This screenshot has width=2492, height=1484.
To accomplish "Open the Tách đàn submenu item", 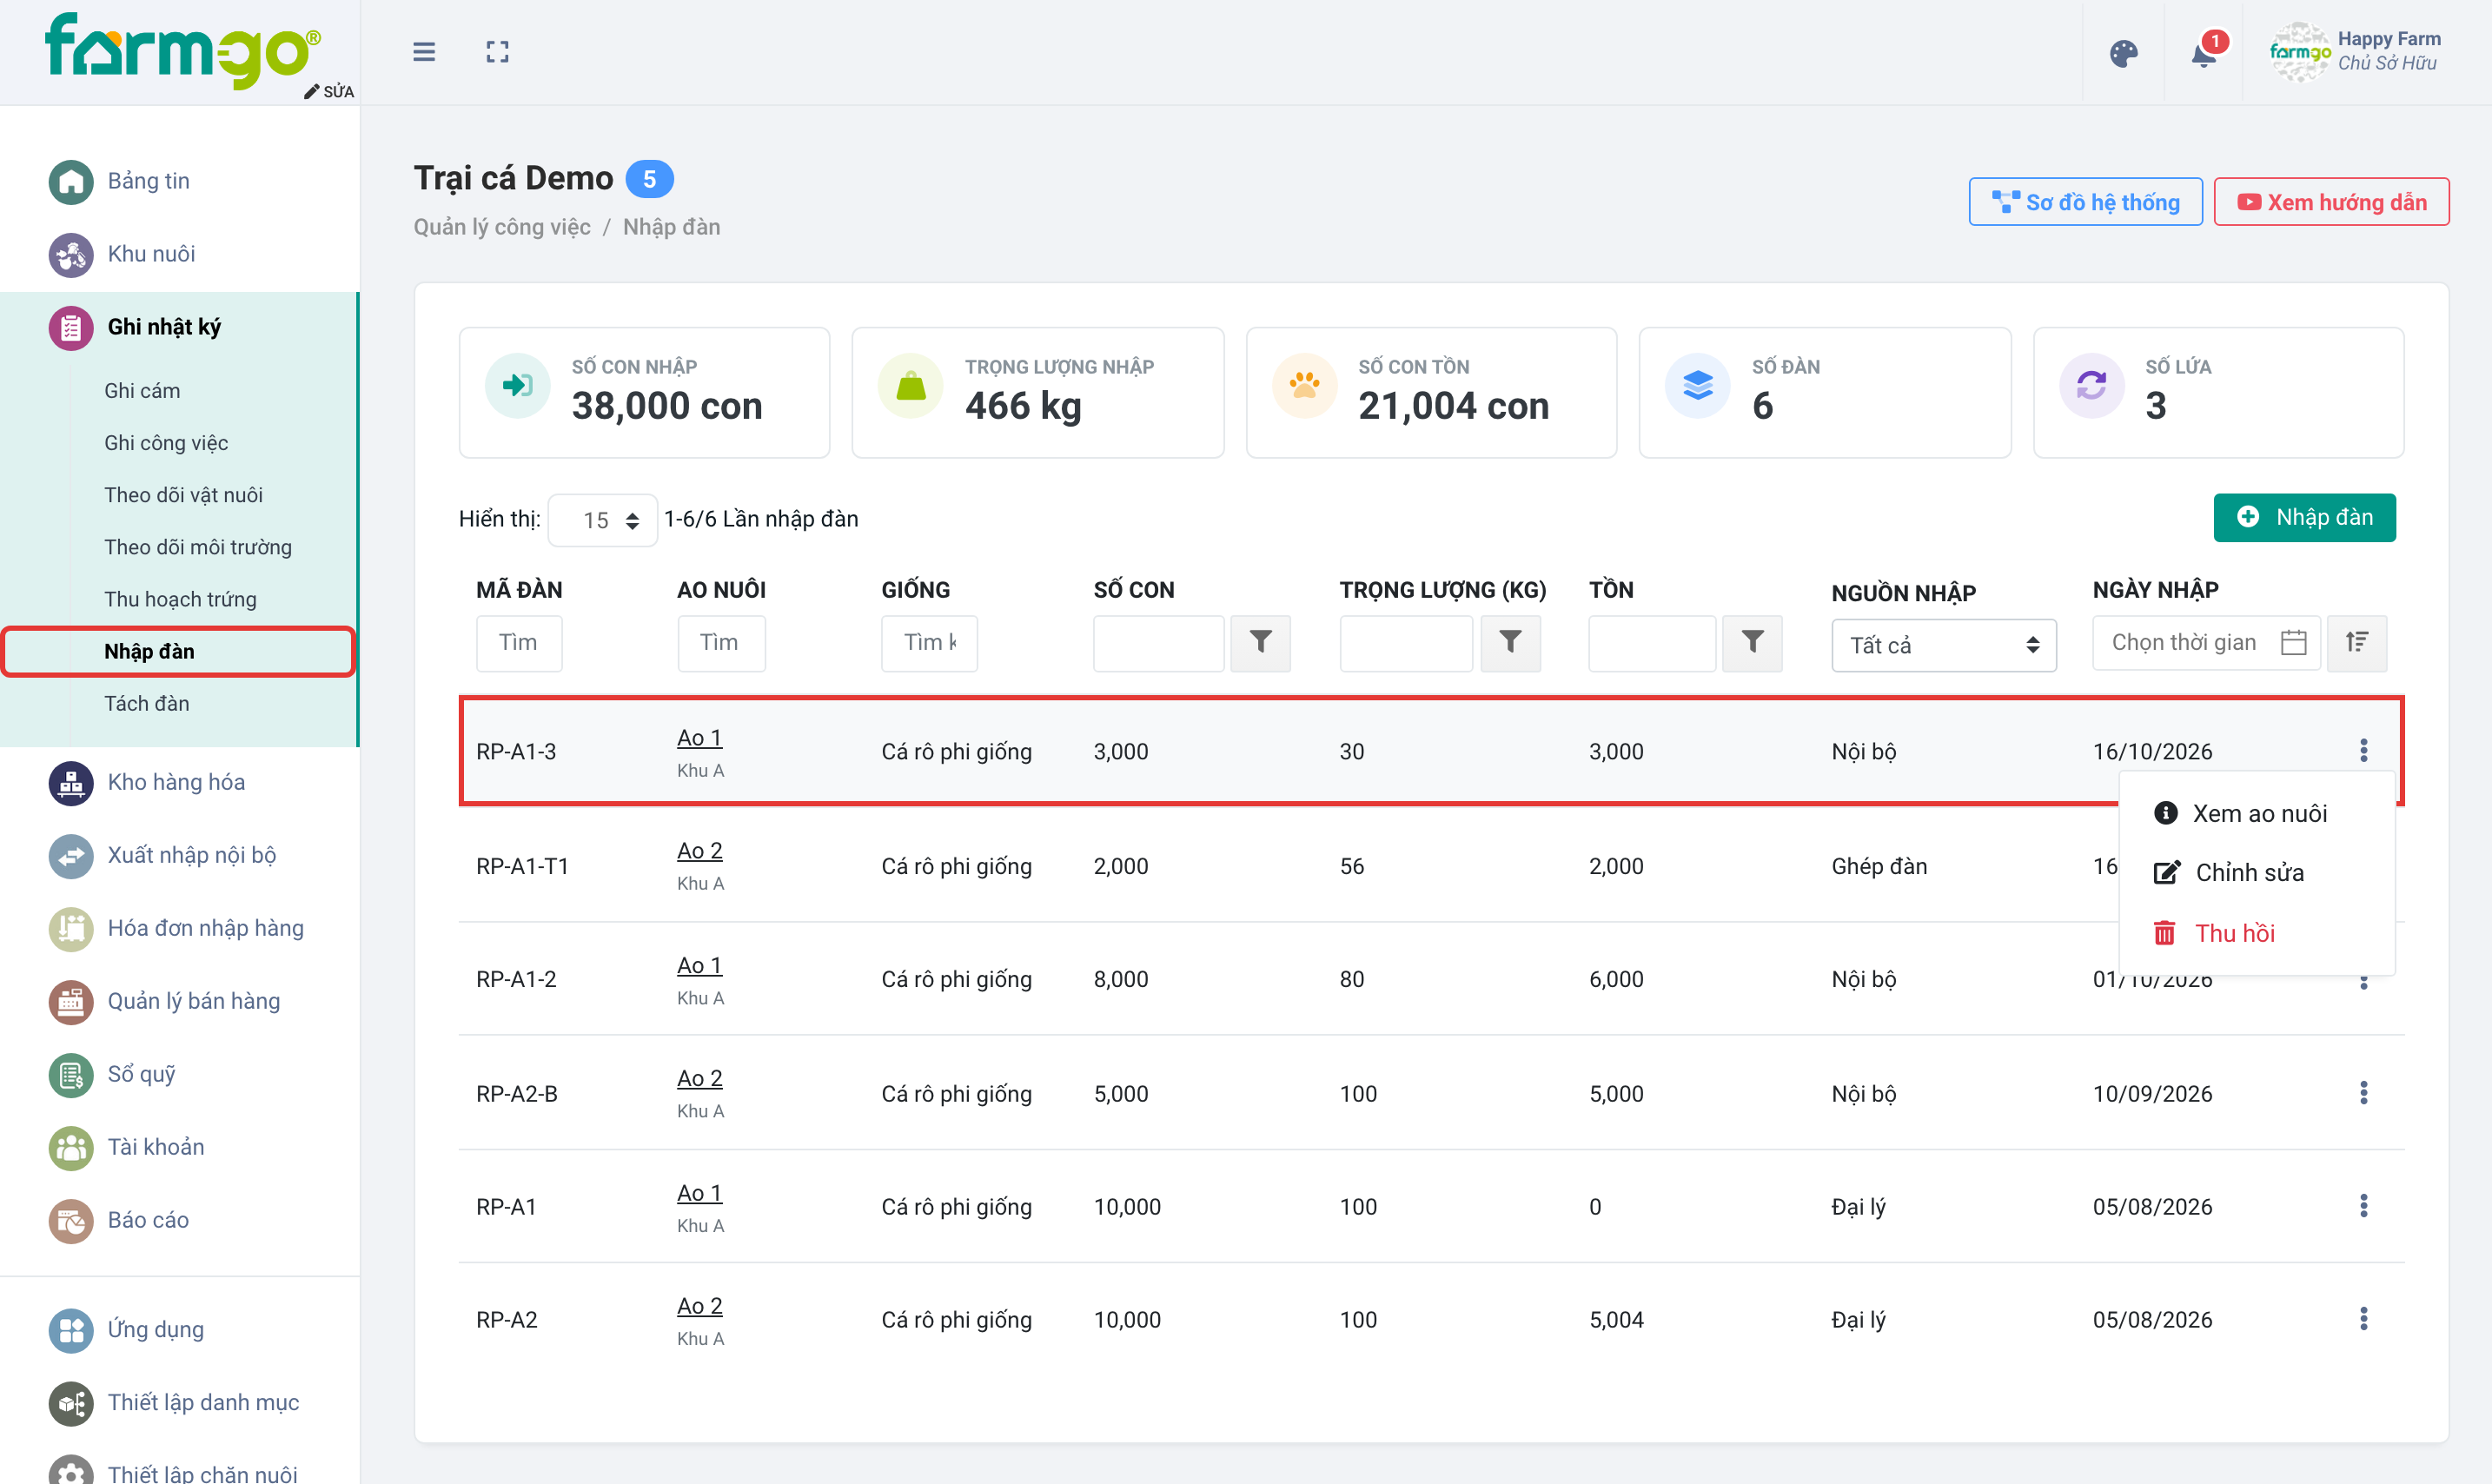I will pyautogui.click(x=147, y=704).
